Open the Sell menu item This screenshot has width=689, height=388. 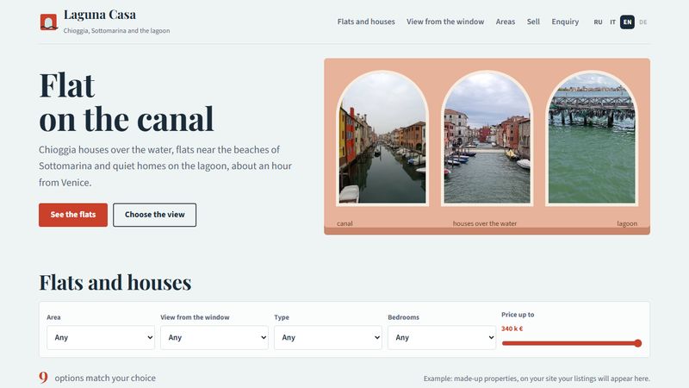point(533,22)
